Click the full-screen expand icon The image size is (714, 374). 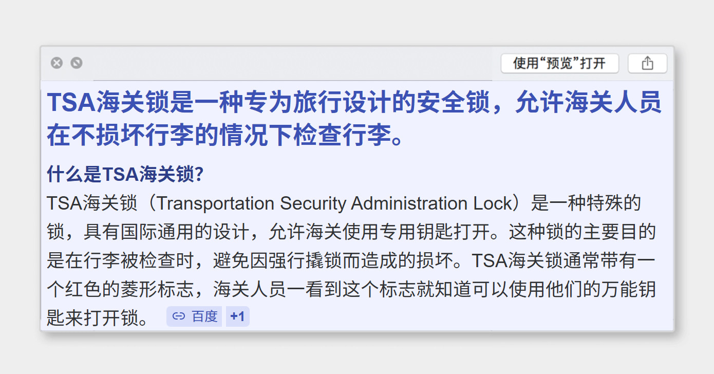pos(77,63)
